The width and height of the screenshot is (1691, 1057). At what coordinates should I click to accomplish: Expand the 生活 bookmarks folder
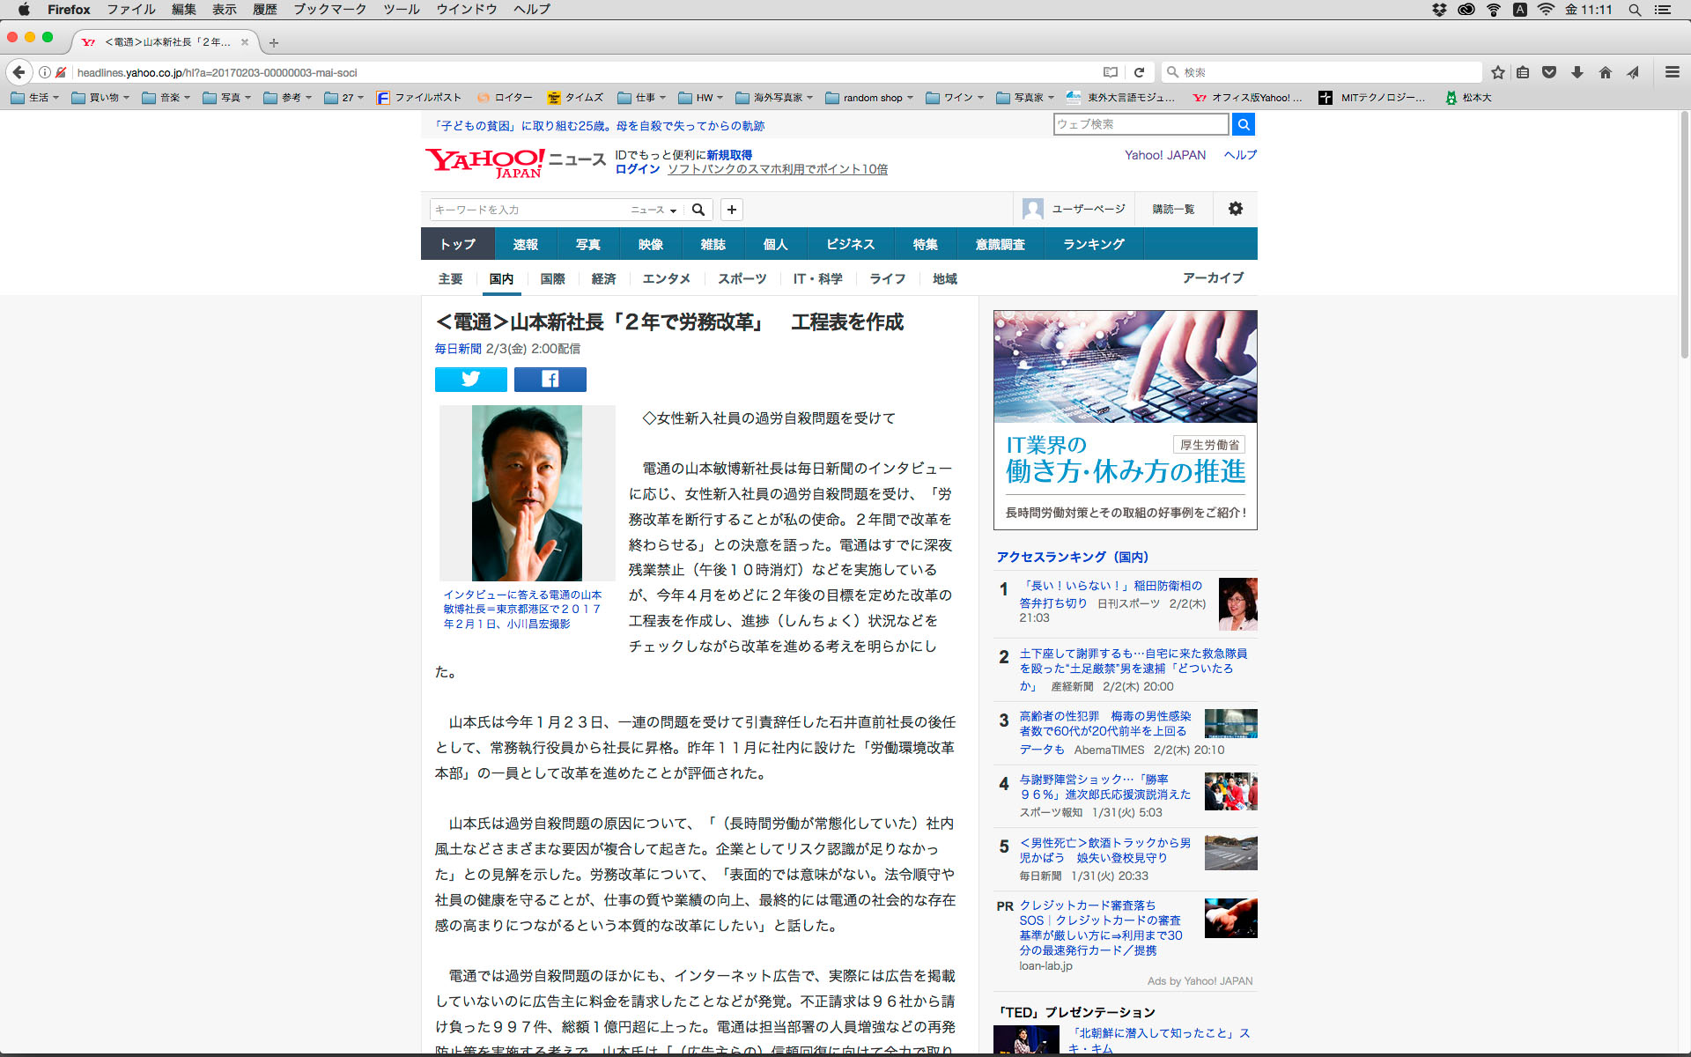click(35, 98)
